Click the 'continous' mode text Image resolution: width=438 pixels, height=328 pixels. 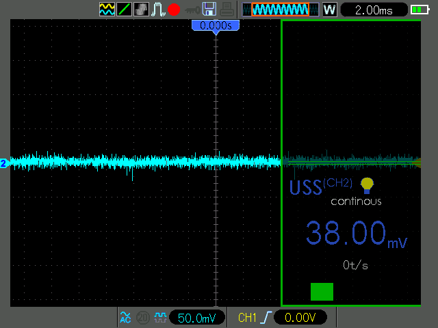(356, 202)
